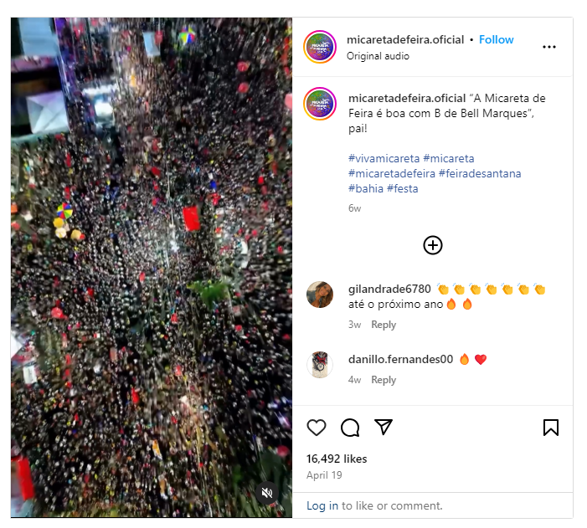
Task: Open gilandrade6780's profile avatar
Action: [x=320, y=295]
